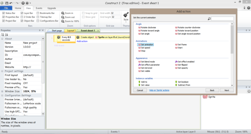Run the layout with the Play icon
The height and width of the screenshot is (134, 251).
pyautogui.click(x=23, y=3)
